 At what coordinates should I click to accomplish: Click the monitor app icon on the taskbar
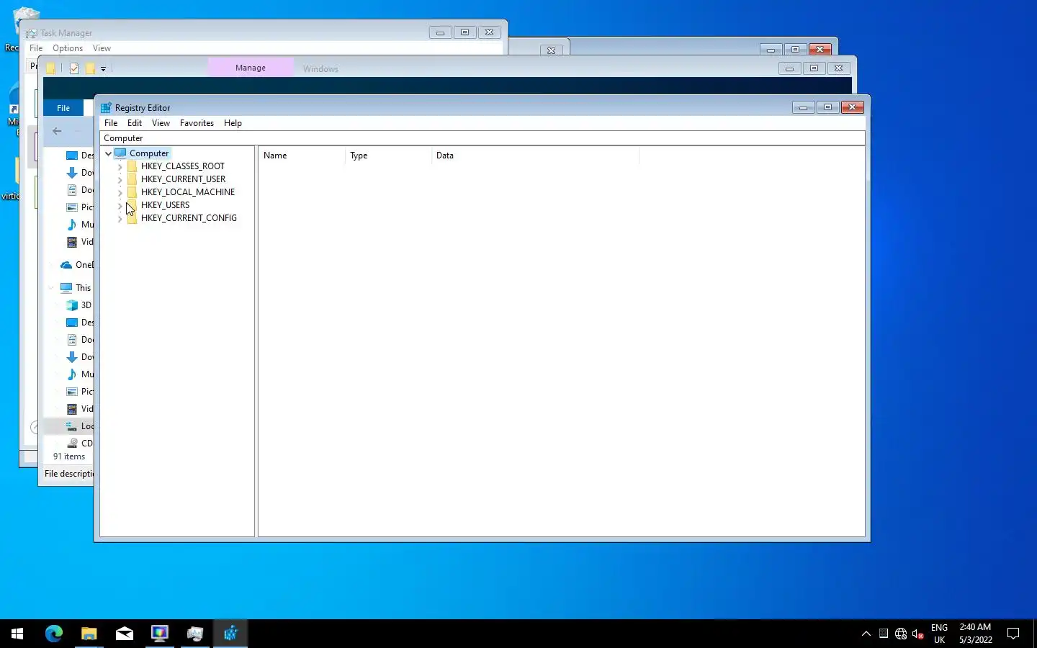[x=160, y=634]
